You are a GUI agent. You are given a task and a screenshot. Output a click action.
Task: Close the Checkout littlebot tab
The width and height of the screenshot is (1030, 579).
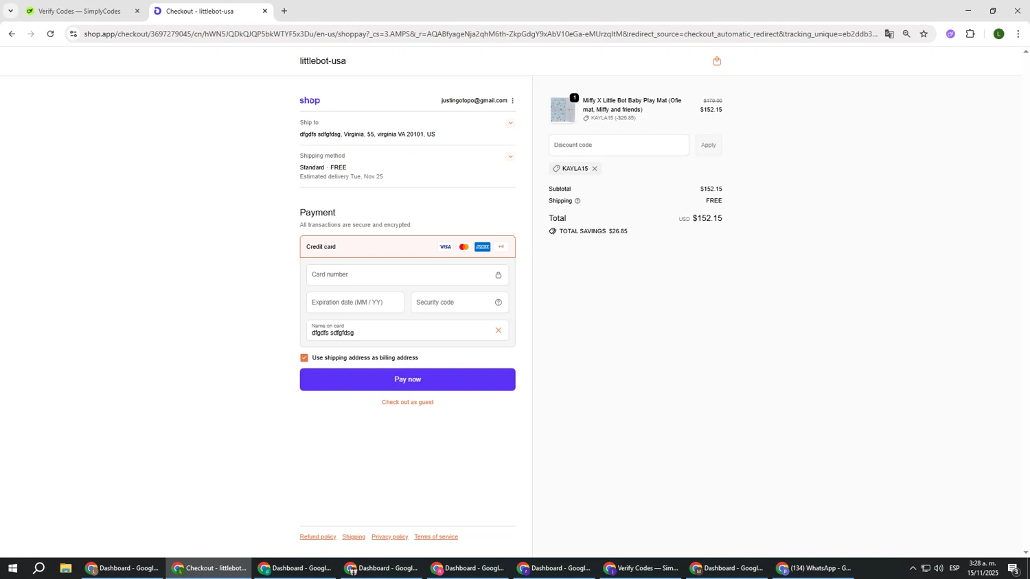(265, 11)
